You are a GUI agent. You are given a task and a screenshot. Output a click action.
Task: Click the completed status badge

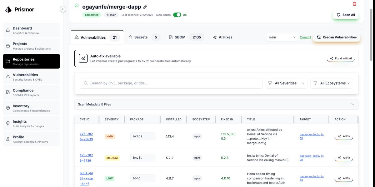(x=92, y=15)
